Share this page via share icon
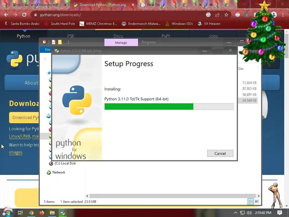The width and height of the screenshot is (289, 217). click(x=217, y=15)
